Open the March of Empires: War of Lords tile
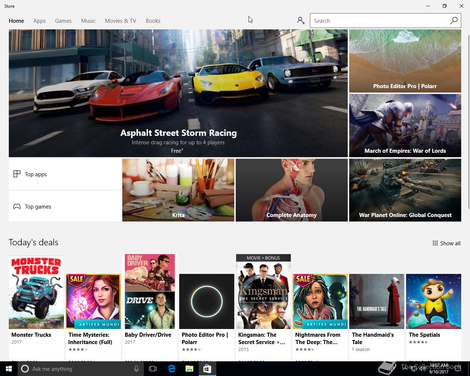 pos(405,126)
